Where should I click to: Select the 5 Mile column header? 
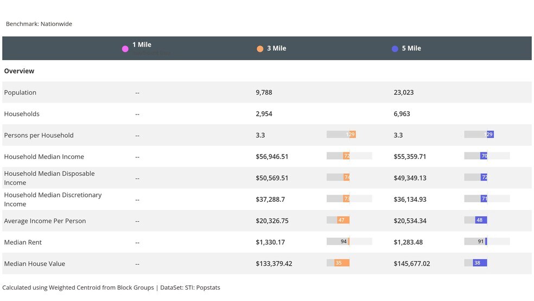[411, 48]
